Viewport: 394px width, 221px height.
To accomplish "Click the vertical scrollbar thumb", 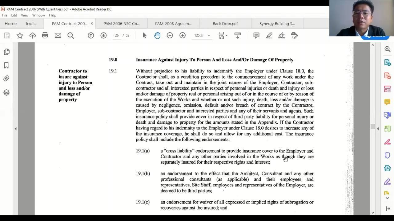I will coord(372,126).
